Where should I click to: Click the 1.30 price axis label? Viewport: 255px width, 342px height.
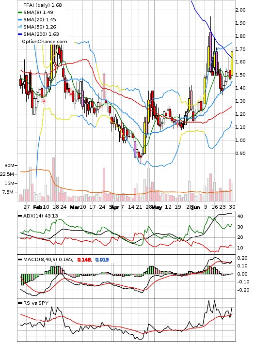tap(240, 101)
